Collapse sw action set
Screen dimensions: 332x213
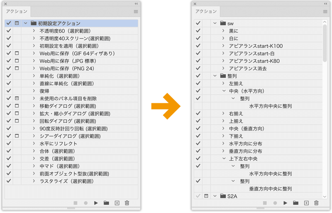(x=215, y=23)
